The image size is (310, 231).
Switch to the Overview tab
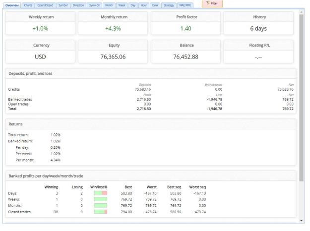(12, 5)
